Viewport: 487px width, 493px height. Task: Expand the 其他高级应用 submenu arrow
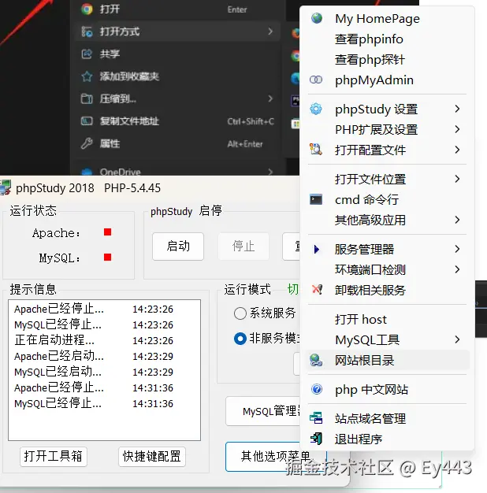pyautogui.click(x=457, y=220)
